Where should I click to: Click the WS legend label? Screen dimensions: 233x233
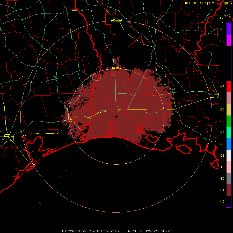coord(222,144)
